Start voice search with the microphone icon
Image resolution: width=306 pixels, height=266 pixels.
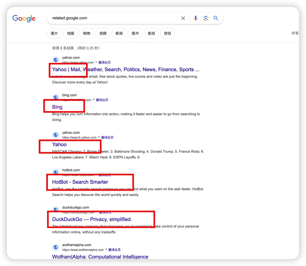tap(195, 18)
